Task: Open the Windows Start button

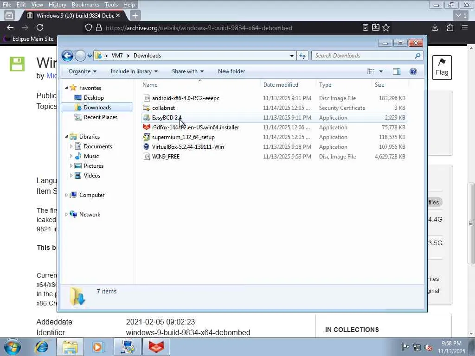Action: click(x=13, y=347)
